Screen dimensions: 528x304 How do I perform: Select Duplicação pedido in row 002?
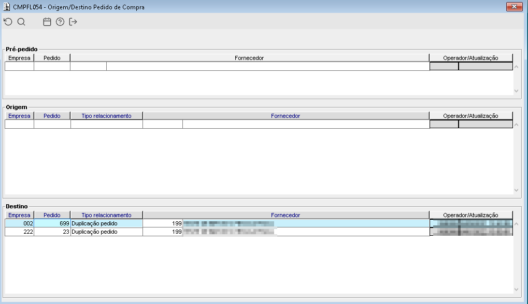(x=106, y=223)
